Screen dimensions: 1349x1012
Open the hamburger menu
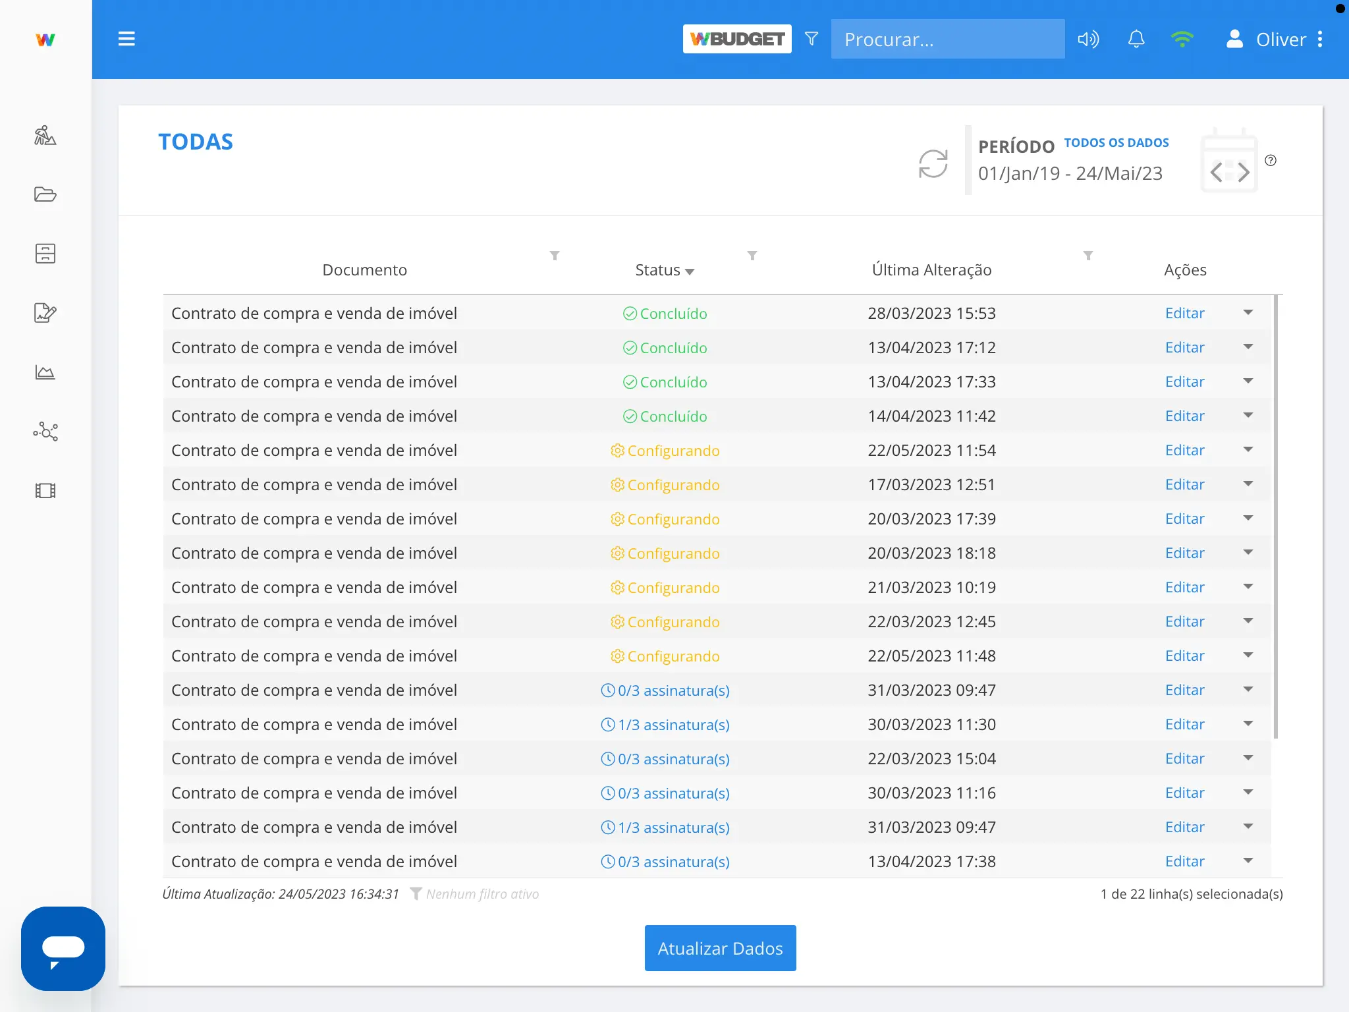click(126, 39)
